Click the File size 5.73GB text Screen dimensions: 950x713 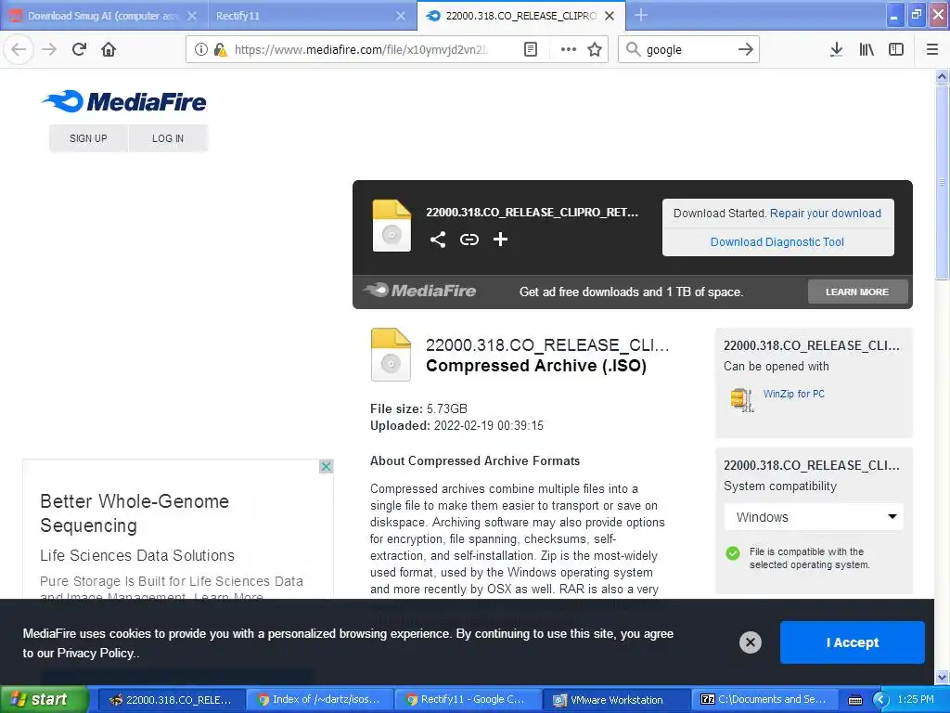point(418,408)
